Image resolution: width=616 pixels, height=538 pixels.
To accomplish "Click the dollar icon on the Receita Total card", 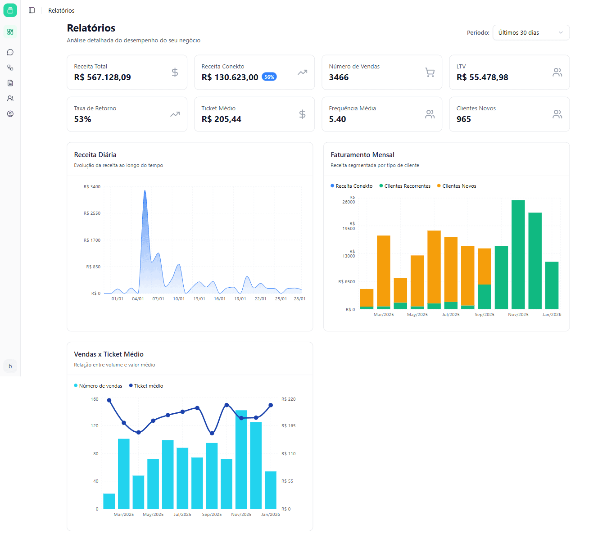I will tap(175, 72).
